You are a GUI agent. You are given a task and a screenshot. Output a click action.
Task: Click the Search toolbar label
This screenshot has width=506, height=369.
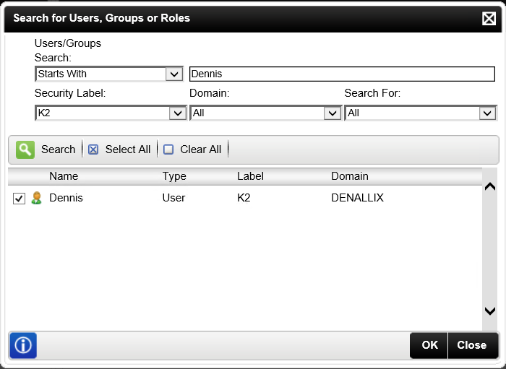point(58,149)
